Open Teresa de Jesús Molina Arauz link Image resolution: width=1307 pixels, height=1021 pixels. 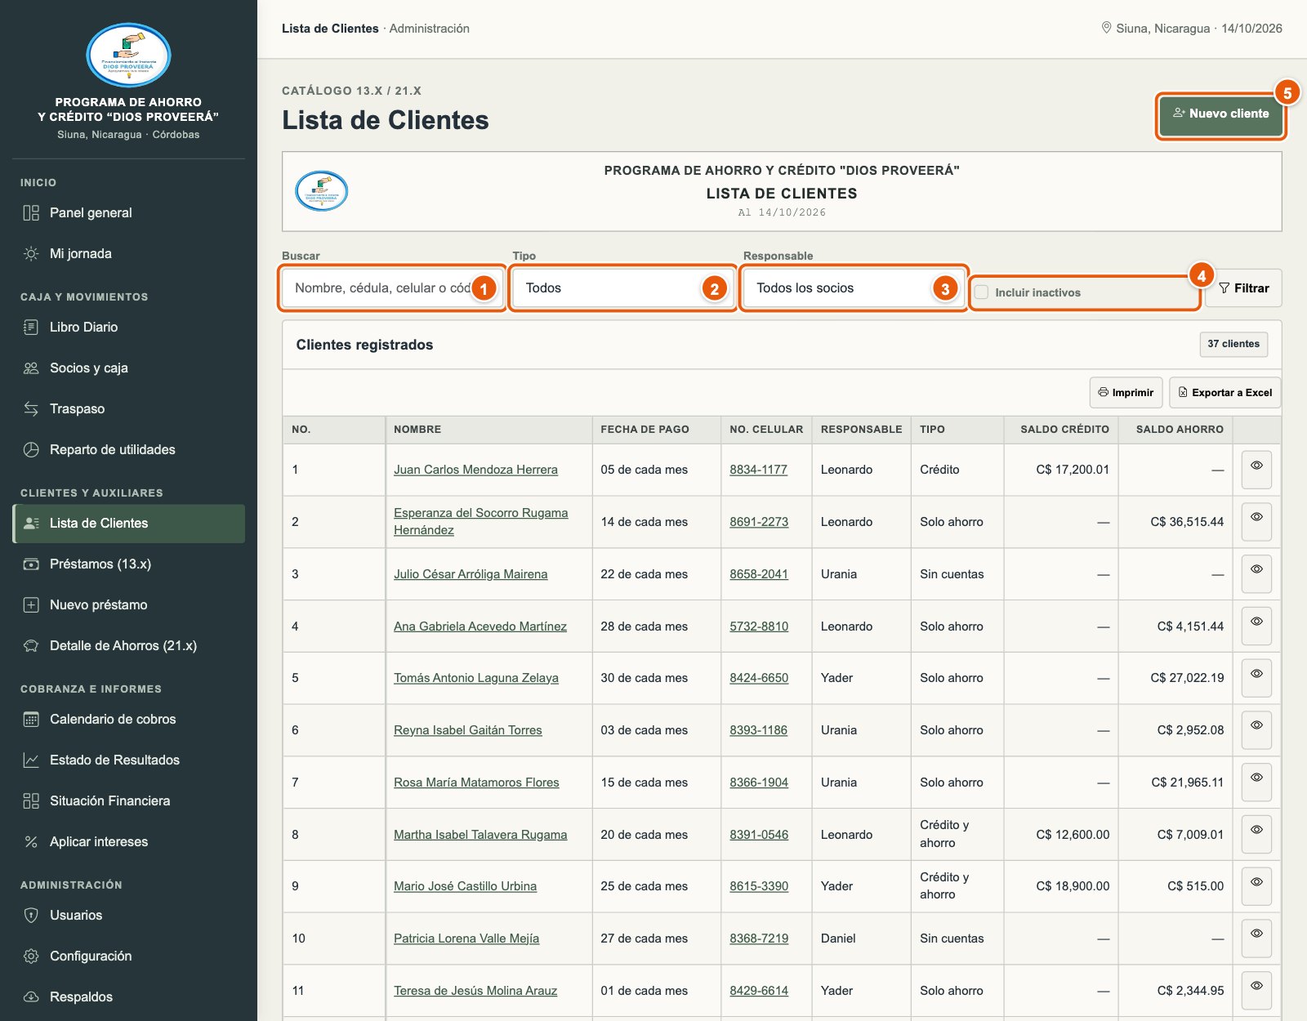tap(475, 991)
